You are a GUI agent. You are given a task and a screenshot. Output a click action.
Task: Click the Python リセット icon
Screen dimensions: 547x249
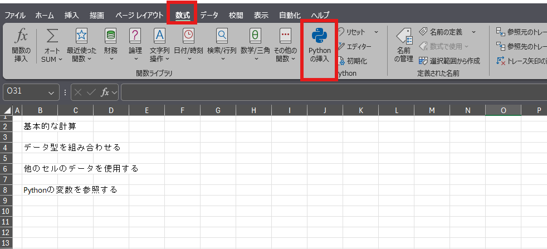(x=341, y=32)
